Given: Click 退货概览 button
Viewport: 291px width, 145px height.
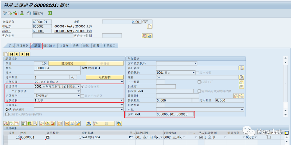Looking at the screenshot, I should (x=67, y=63).
